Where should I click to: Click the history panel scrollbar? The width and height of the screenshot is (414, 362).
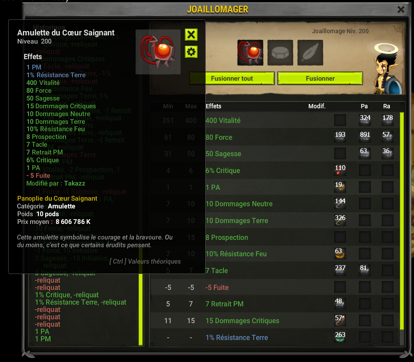pyautogui.click(x=141, y=309)
